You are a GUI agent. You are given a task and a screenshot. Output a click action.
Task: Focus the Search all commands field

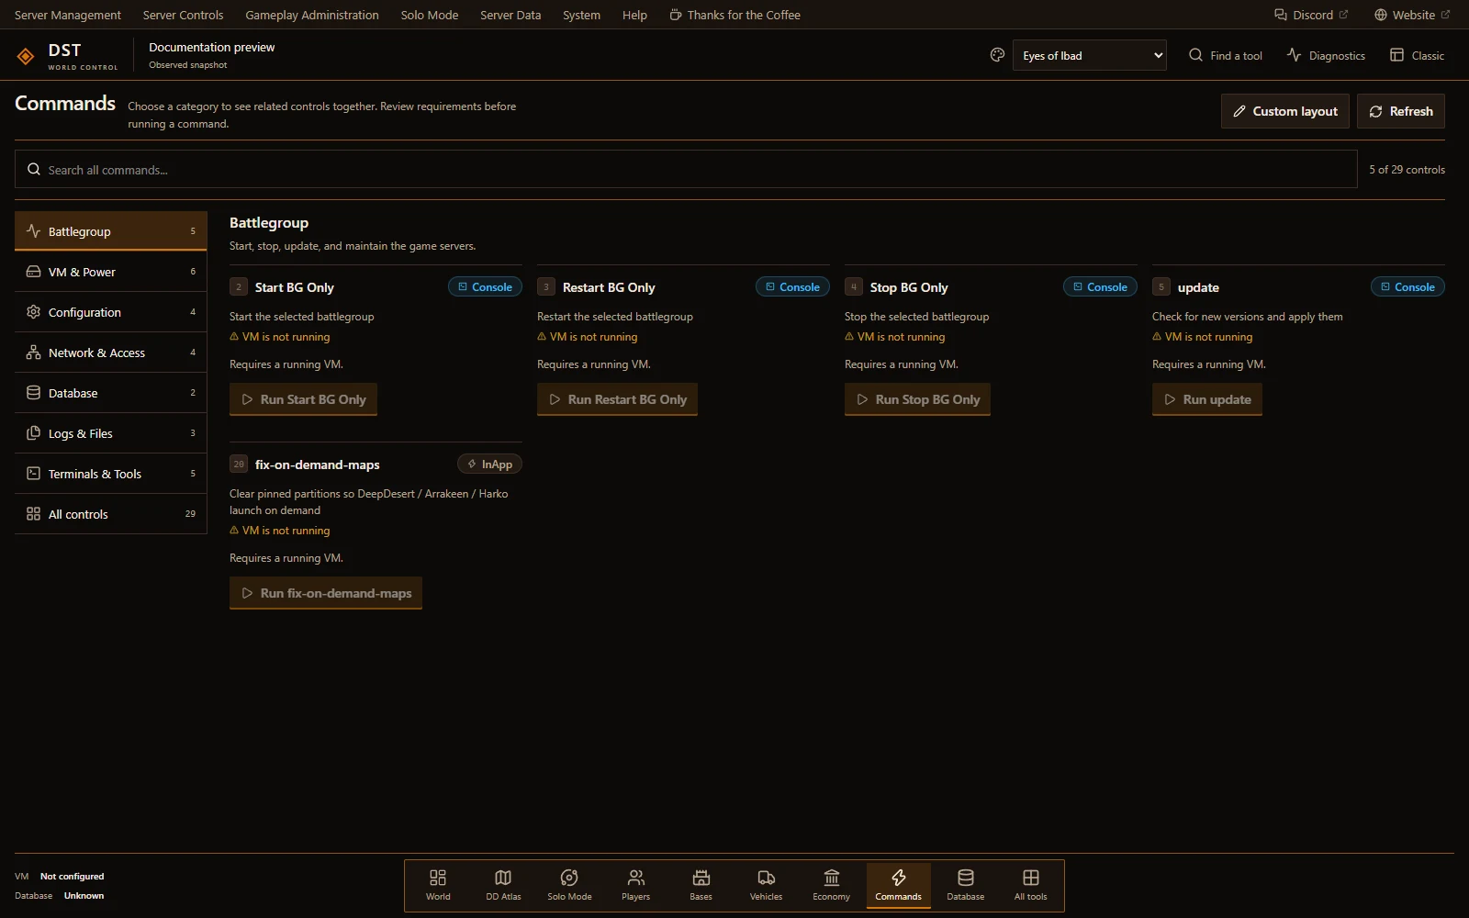pos(686,169)
